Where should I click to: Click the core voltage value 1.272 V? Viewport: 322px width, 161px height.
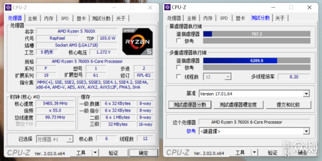pyautogui.click(x=103, y=52)
